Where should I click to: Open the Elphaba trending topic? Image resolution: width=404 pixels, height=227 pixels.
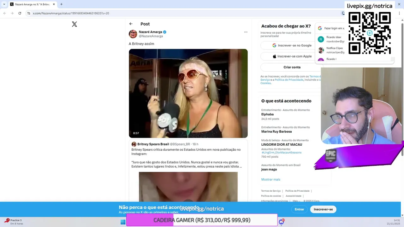pos(267,114)
